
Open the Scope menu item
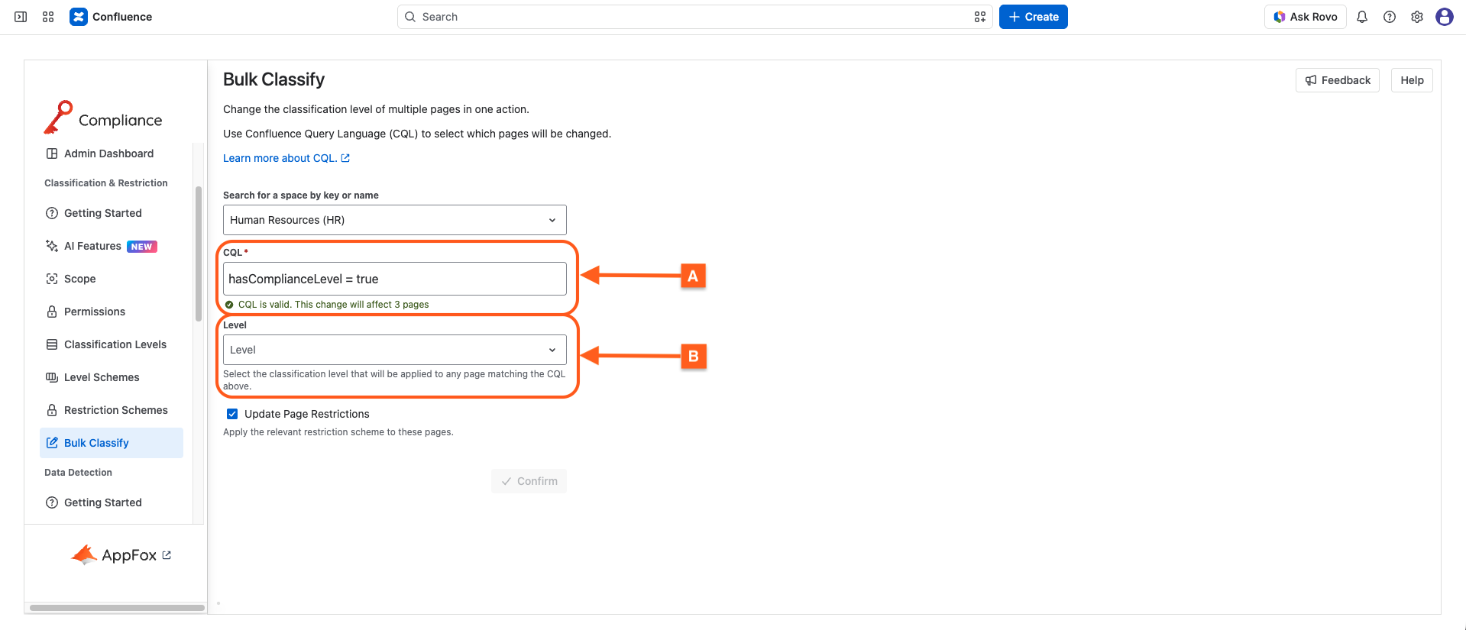pos(112,279)
